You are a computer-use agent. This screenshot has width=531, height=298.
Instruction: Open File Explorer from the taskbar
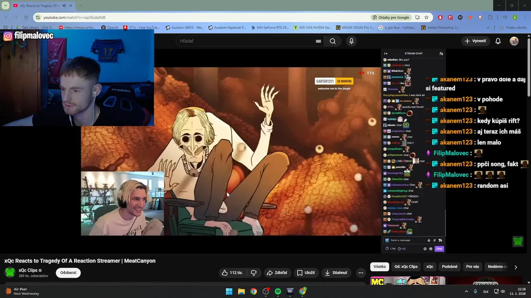tap(241, 291)
